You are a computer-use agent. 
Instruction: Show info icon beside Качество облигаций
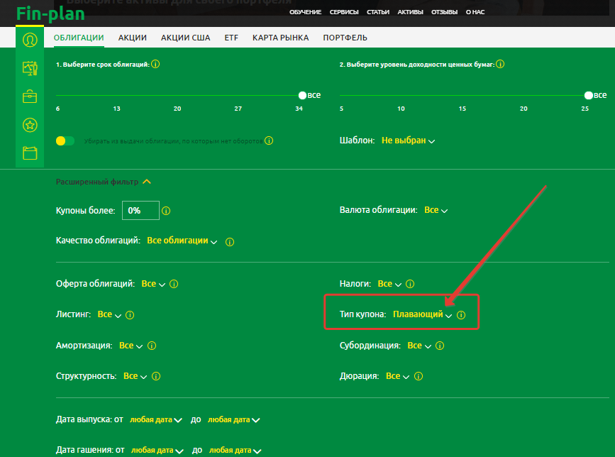tap(229, 241)
